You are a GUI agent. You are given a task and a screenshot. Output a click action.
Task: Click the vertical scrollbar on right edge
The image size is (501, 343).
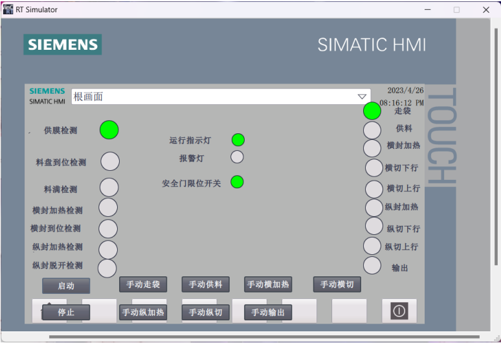pos(496,146)
